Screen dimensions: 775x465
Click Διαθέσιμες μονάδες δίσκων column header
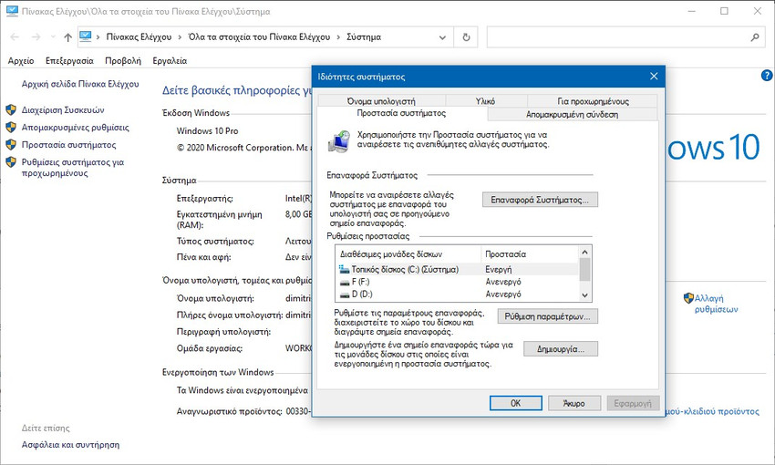(408, 254)
